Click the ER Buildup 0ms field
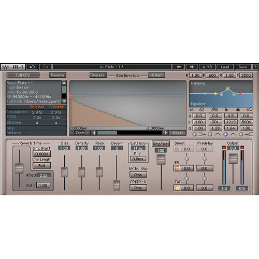The image size is (259, 259). click(138, 175)
